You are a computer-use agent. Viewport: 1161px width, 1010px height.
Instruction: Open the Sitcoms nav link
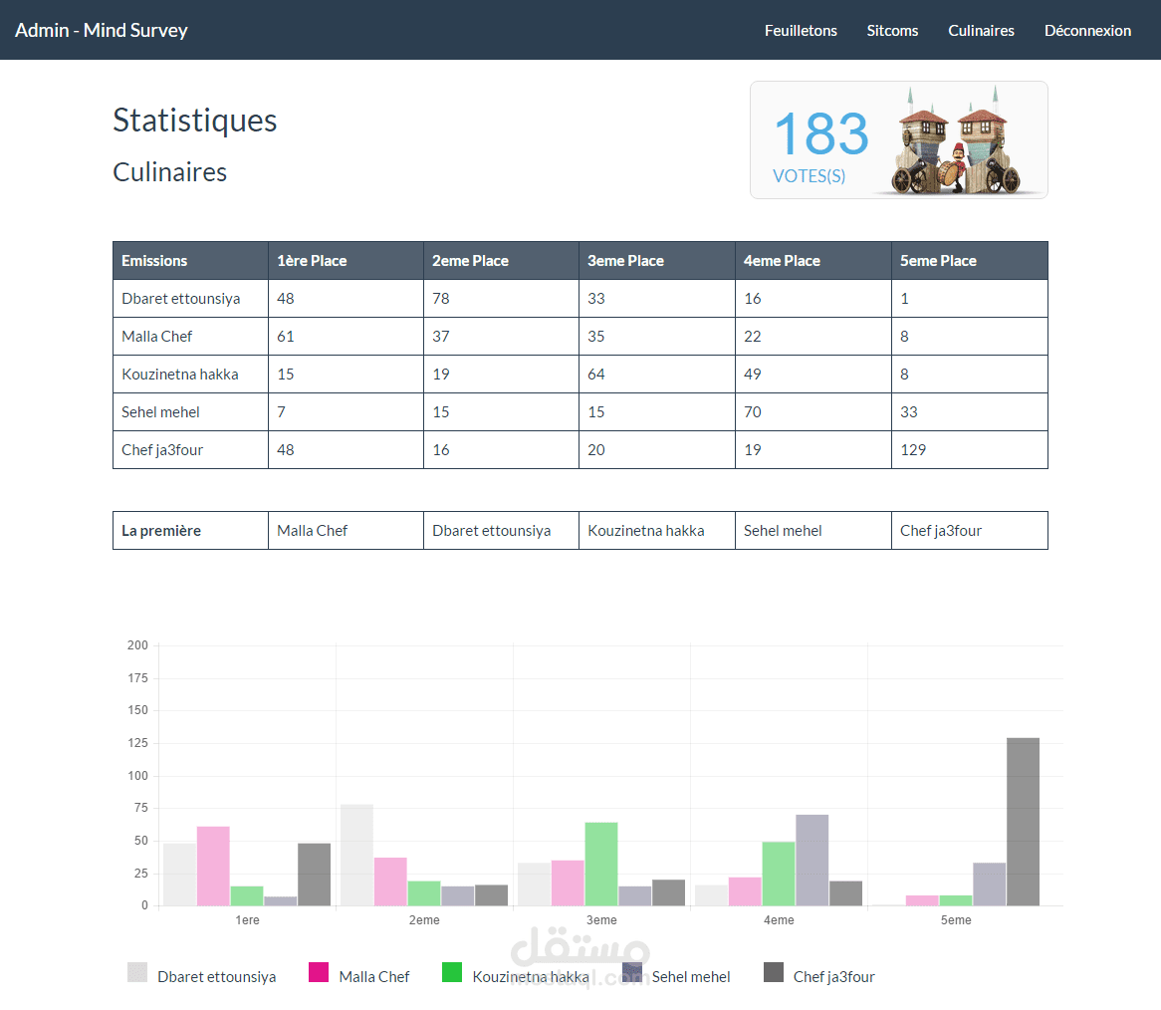(x=892, y=30)
